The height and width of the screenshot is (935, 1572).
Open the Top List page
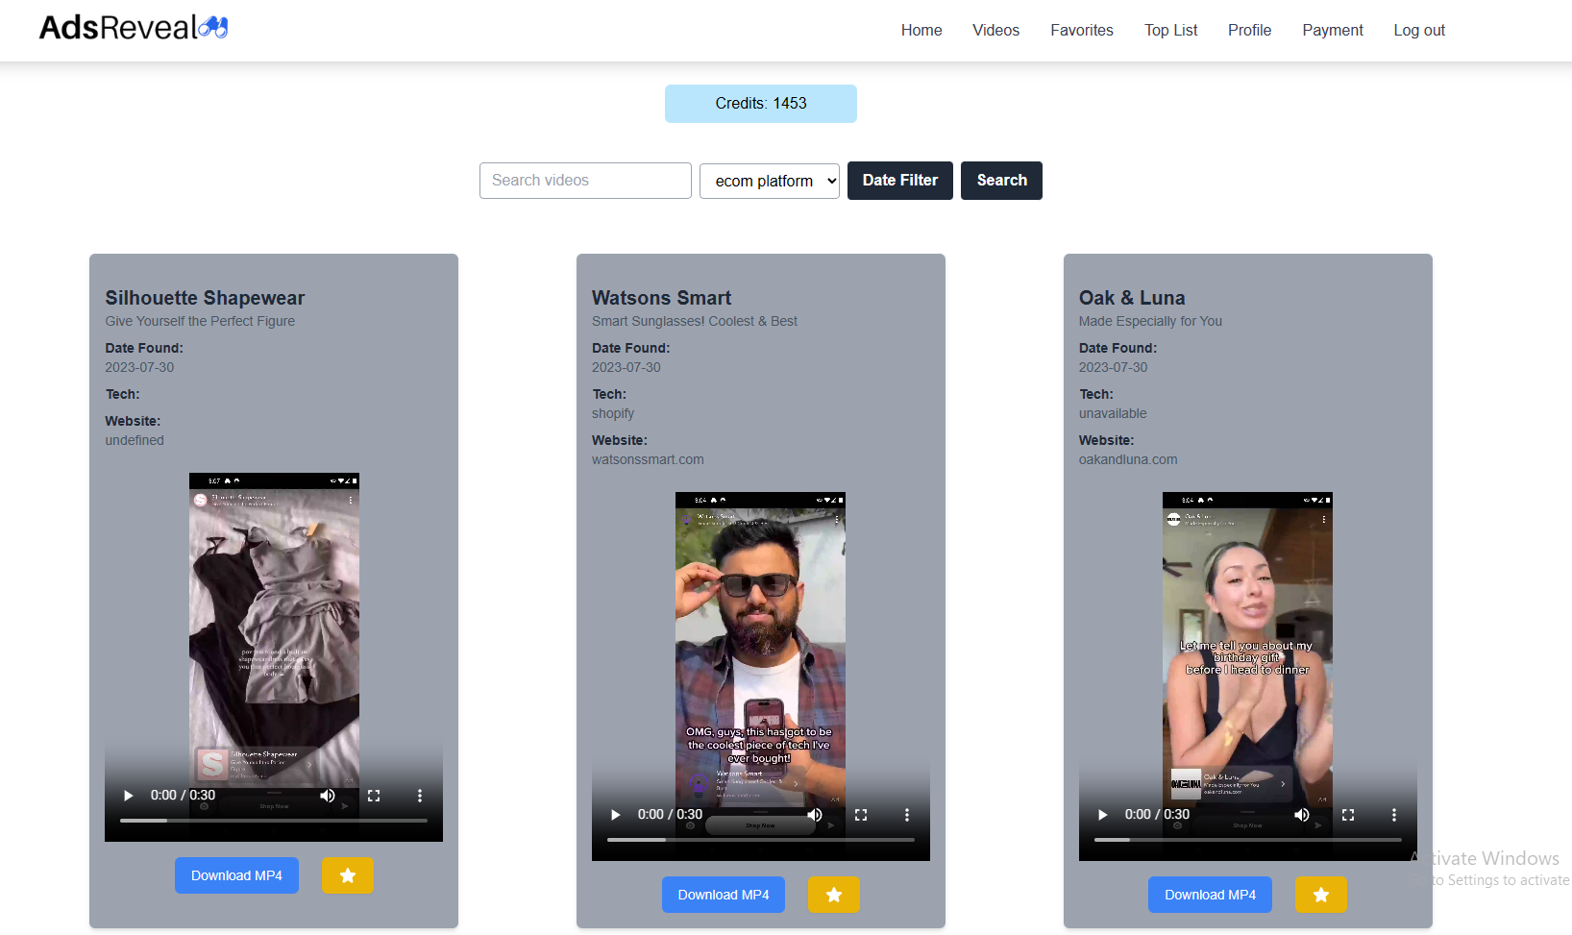click(x=1170, y=30)
